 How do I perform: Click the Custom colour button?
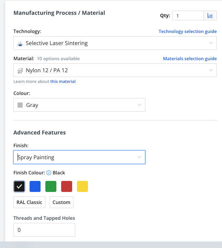(62, 202)
